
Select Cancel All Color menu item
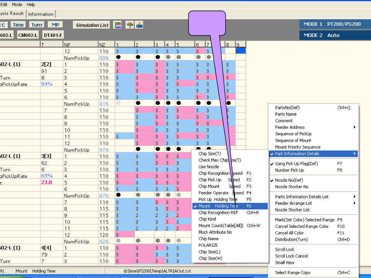(289, 233)
